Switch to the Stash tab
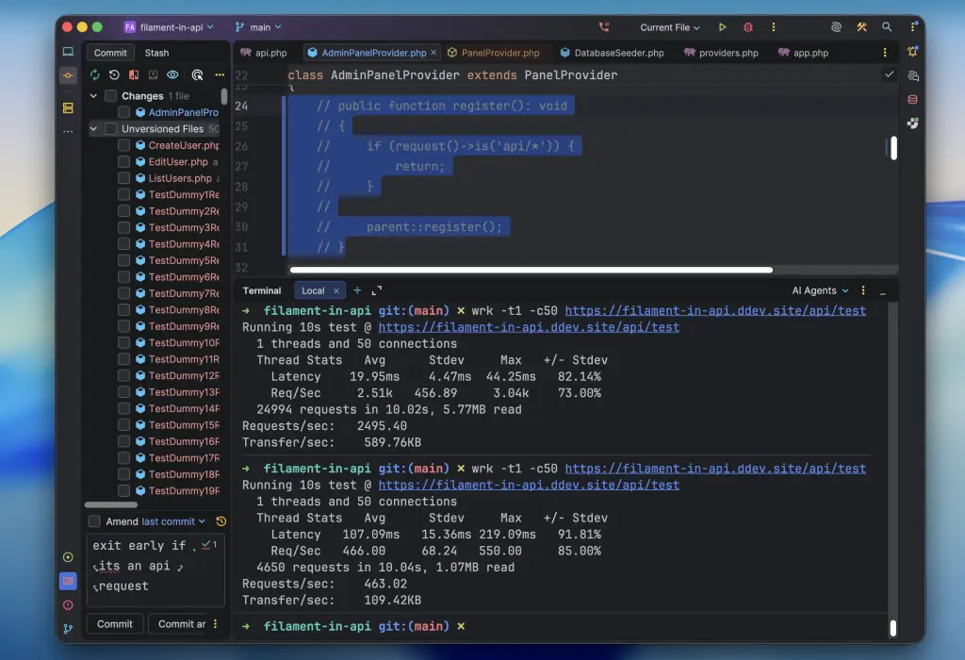965x660 pixels. (157, 53)
